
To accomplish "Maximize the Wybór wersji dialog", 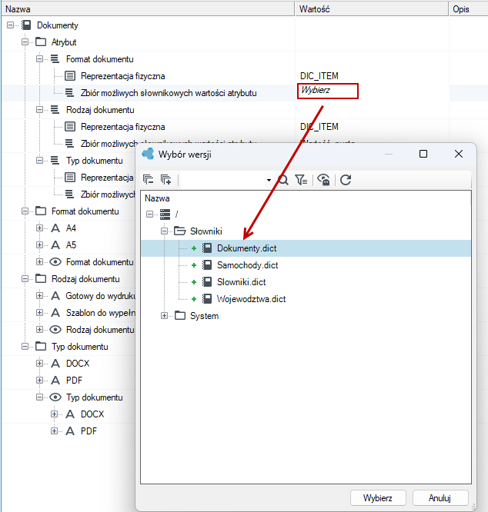I will tap(423, 154).
